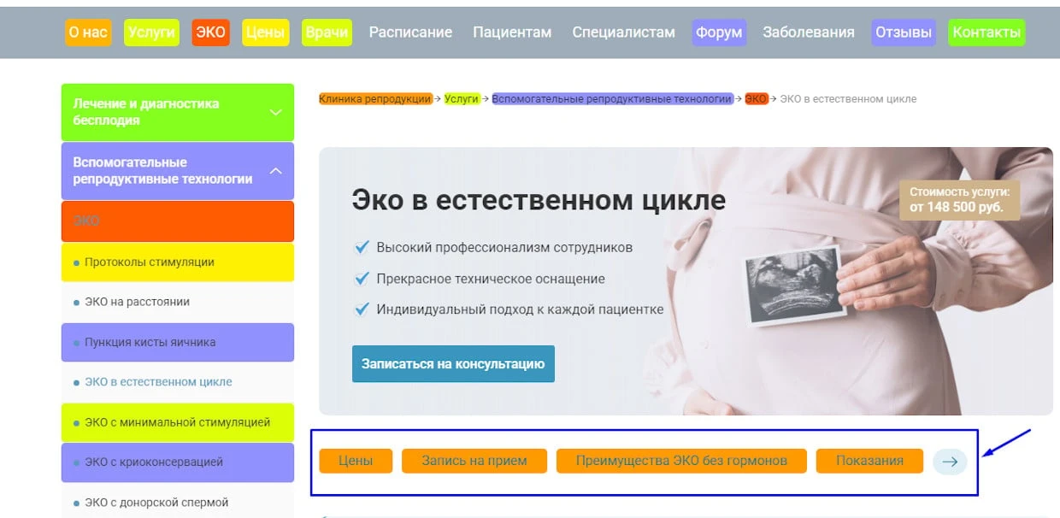
Task: Open the Расписание page
Action: (x=410, y=32)
